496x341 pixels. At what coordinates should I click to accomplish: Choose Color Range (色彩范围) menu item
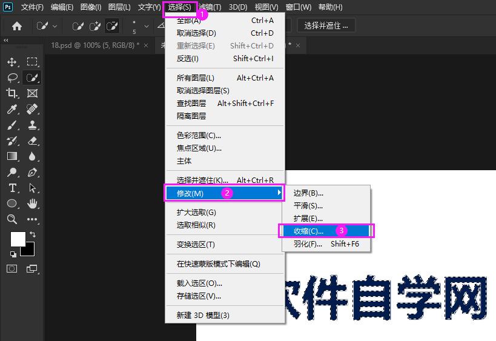225,136
